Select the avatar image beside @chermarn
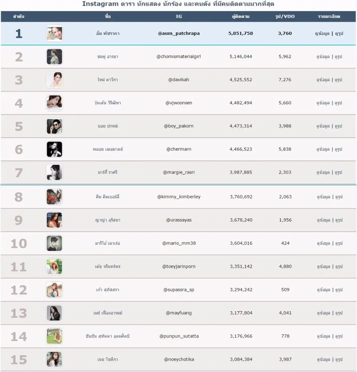Viewport: 357px width, 372px height. [x=54, y=149]
